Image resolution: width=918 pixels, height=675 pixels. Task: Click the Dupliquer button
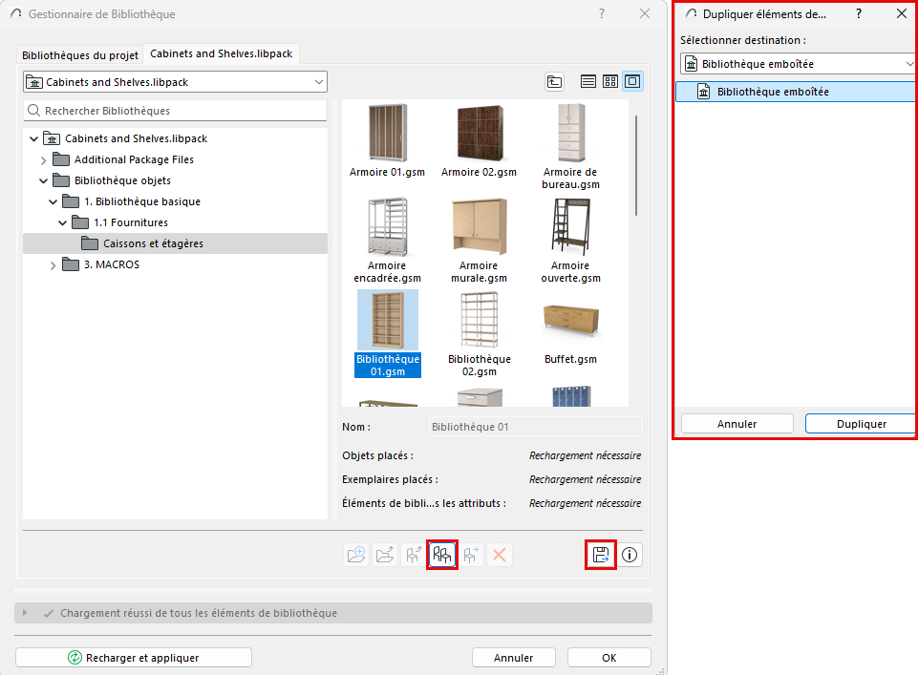pos(861,424)
